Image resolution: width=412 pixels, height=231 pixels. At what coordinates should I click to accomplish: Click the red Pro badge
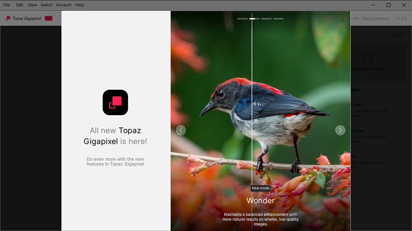tap(49, 18)
